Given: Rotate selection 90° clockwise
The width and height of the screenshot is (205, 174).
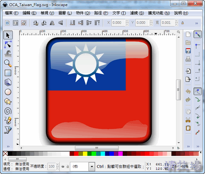Looking at the screenshot, I should (44, 23).
